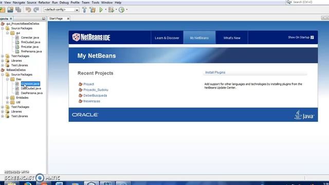Switch to What's New tab
Viewport: 329px width, 185px height.
pyautogui.click(x=232, y=38)
